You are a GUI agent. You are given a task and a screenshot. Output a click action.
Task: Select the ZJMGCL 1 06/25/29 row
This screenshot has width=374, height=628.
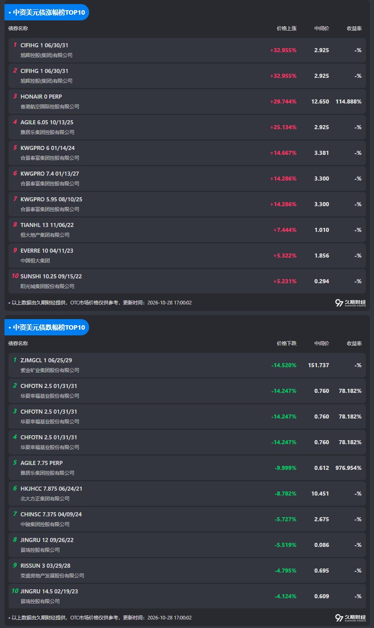(x=187, y=365)
